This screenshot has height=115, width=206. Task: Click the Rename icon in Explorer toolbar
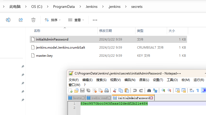[x=8, y=20]
